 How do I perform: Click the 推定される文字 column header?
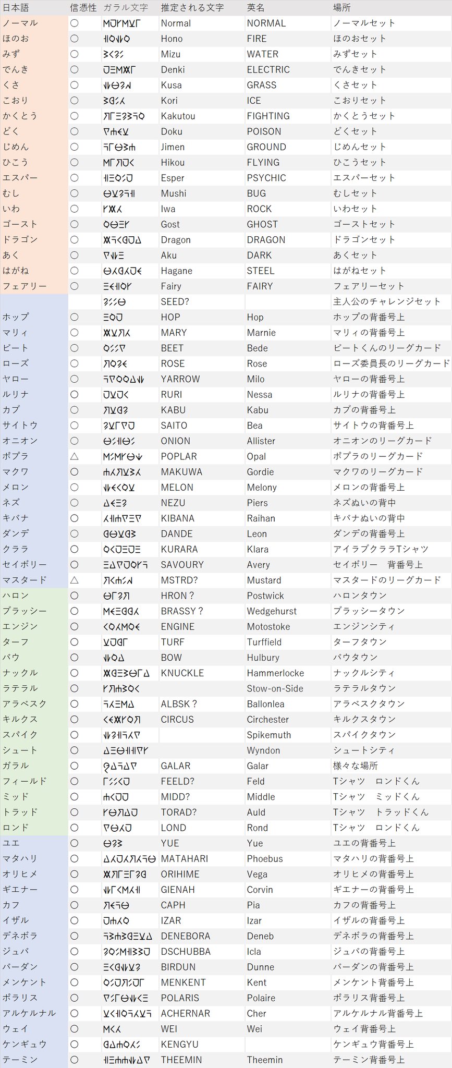(192, 8)
